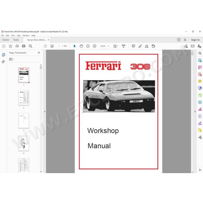The width and height of the screenshot is (203, 203).
Task: Open the notifications bell
Action: pyautogui.click(x=185, y=40)
